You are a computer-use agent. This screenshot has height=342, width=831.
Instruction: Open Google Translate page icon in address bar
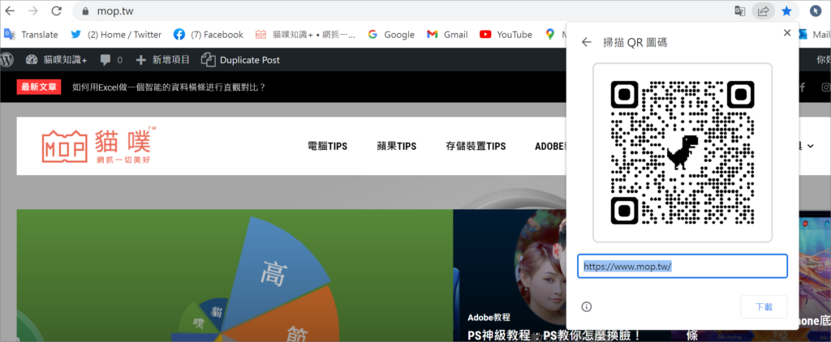tap(740, 11)
